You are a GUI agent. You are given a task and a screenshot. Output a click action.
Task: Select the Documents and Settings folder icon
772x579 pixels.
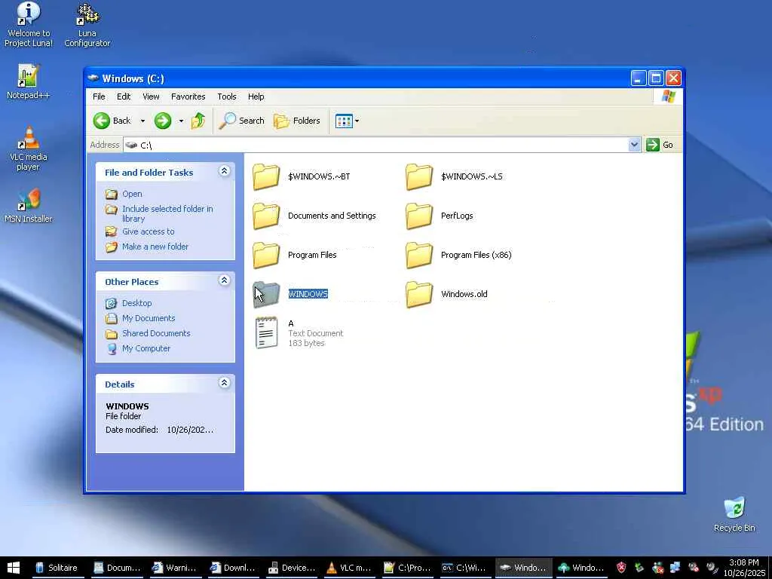(266, 216)
